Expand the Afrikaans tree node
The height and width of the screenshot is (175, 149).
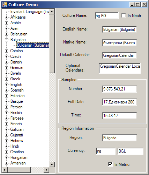tap(6, 18)
